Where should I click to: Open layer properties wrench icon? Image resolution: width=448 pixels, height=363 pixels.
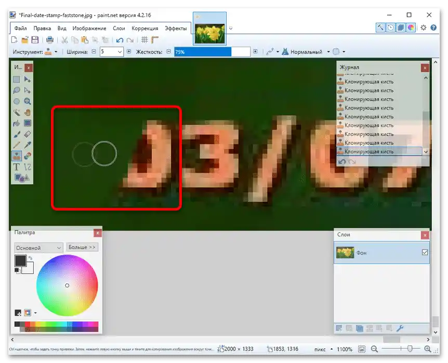(x=400, y=328)
